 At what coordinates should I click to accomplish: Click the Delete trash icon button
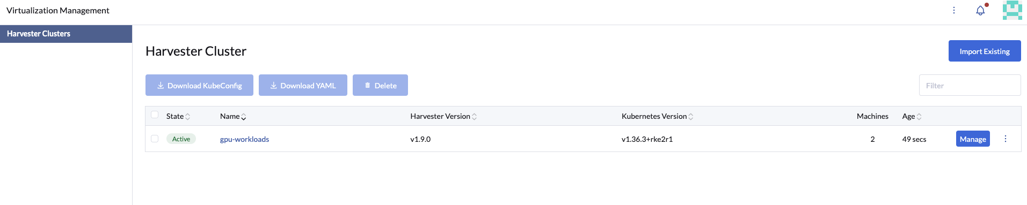[x=380, y=85]
